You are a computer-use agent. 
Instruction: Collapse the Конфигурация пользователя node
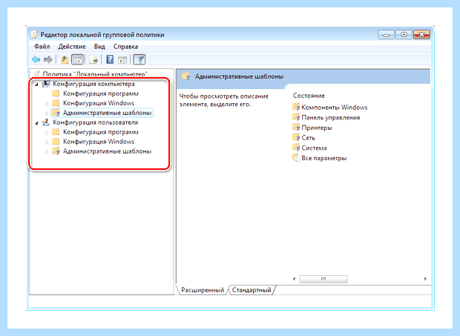pos(36,123)
